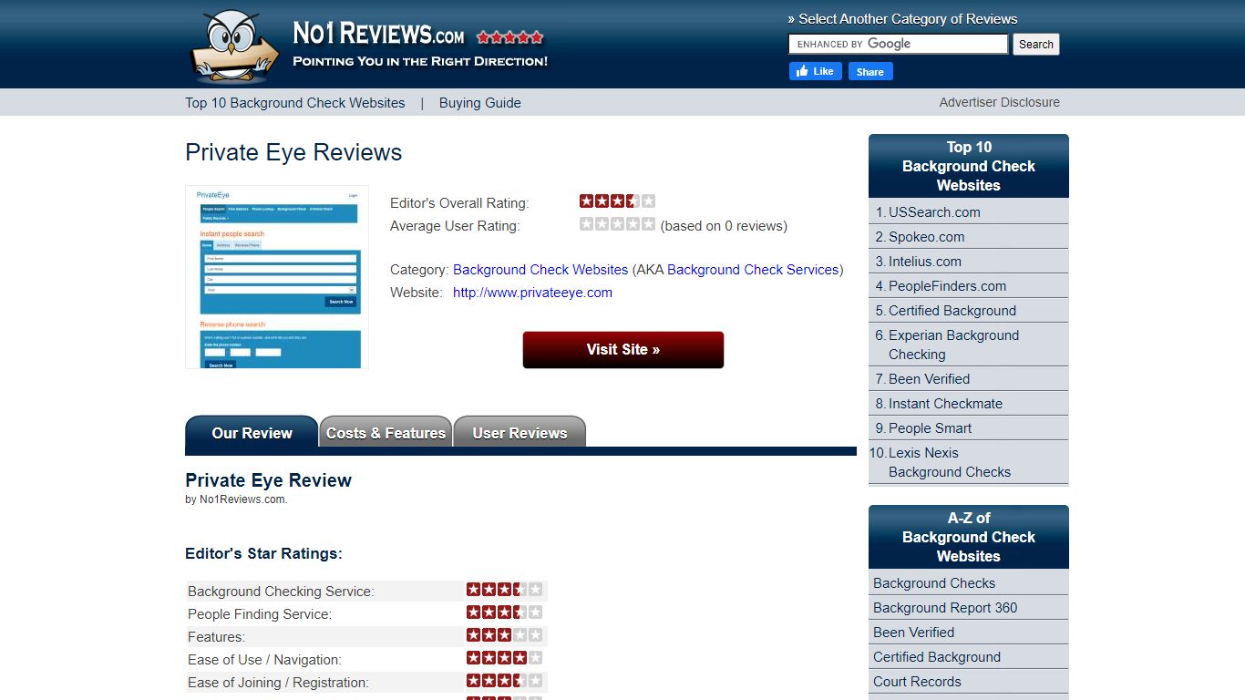Click the Facebook Like button
This screenshot has width=1245, height=700.
pyautogui.click(x=816, y=71)
